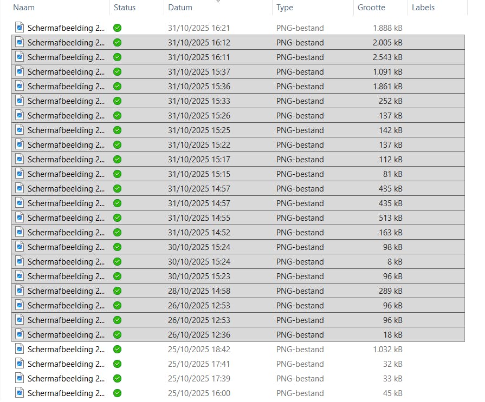Select the PNG file icon dated 31/10/2025 15:22
This screenshot has width=485, height=402.
(20, 144)
